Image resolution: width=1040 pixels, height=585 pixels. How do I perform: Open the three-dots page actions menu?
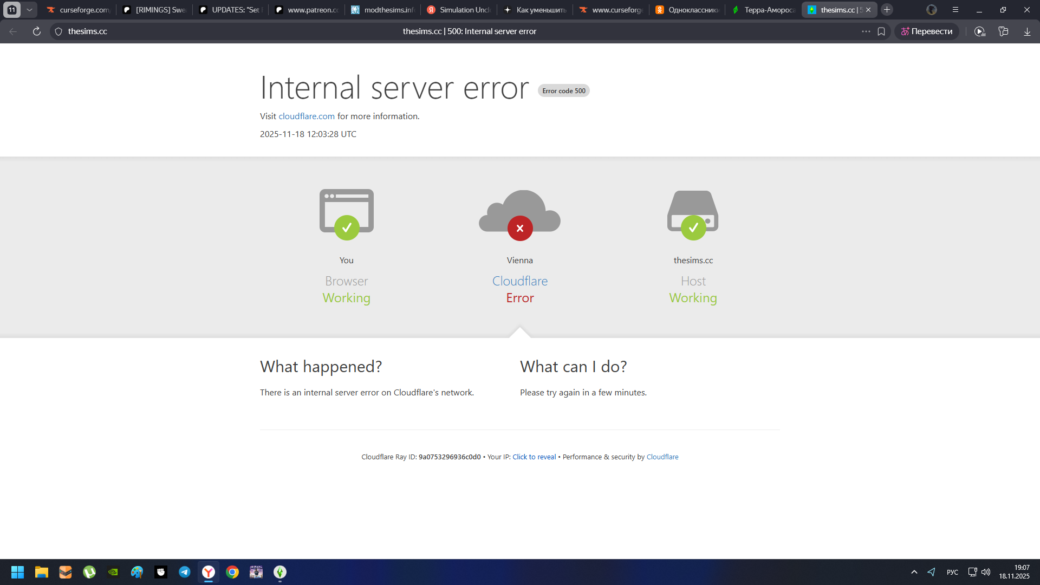[x=866, y=31]
